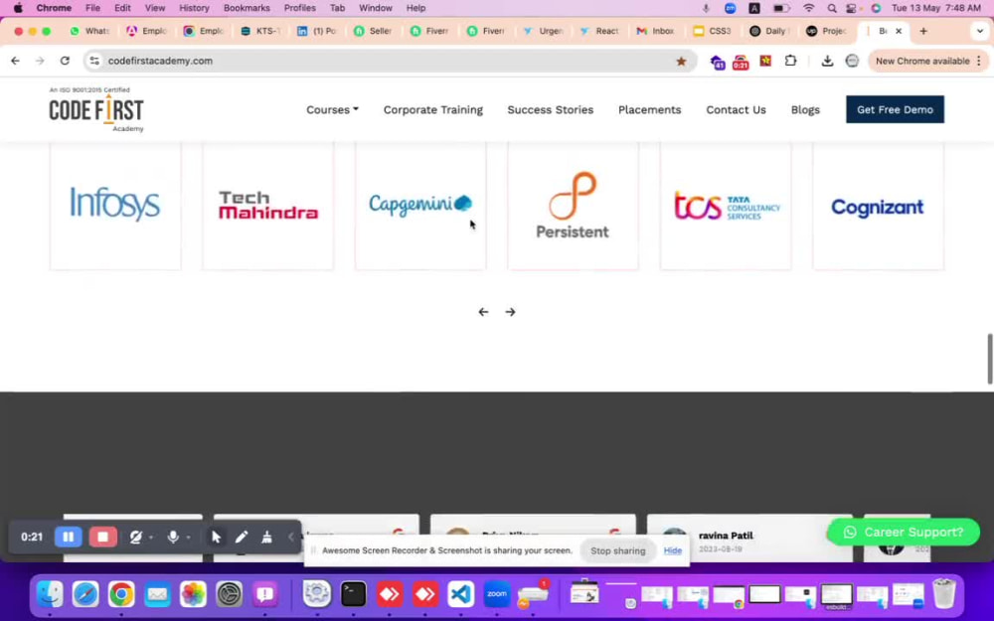Click the clear annotations broom icon

tap(266, 537)
